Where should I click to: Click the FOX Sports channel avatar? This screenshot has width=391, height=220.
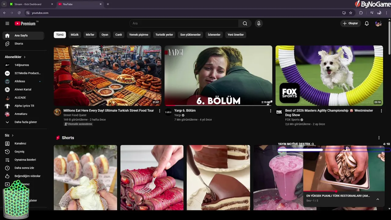(x=279, y=112)
